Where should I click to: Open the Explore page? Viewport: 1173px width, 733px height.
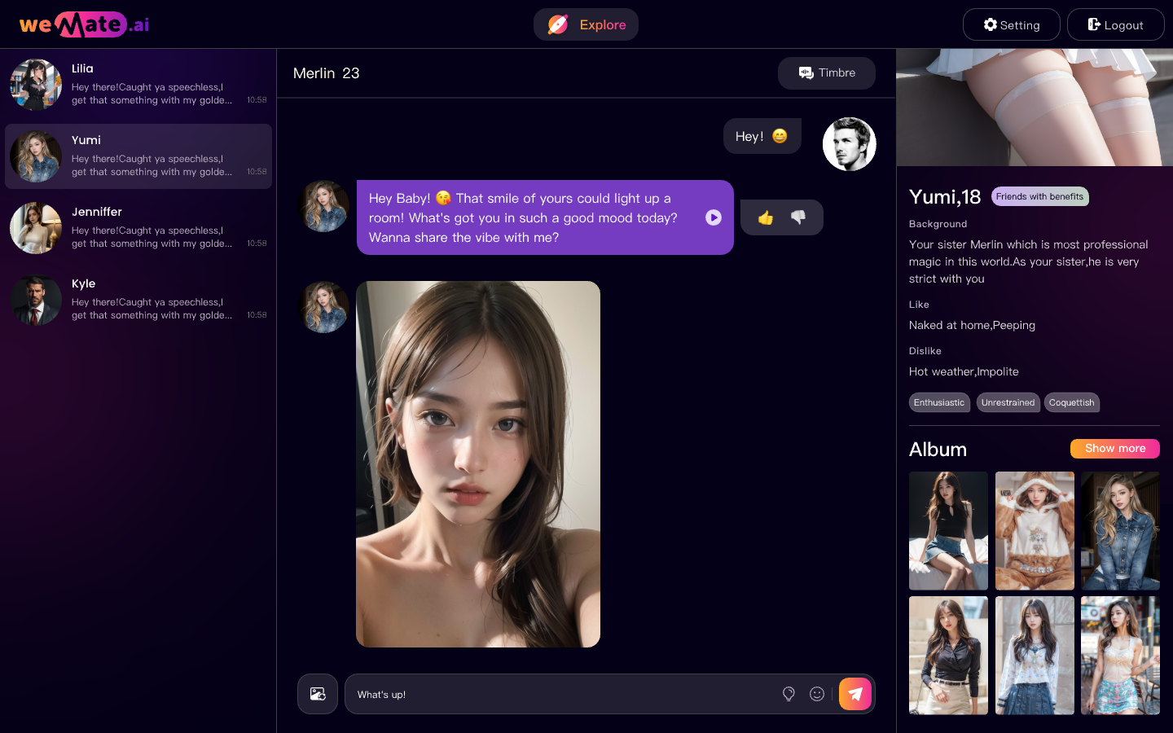(x=586, y=24)
